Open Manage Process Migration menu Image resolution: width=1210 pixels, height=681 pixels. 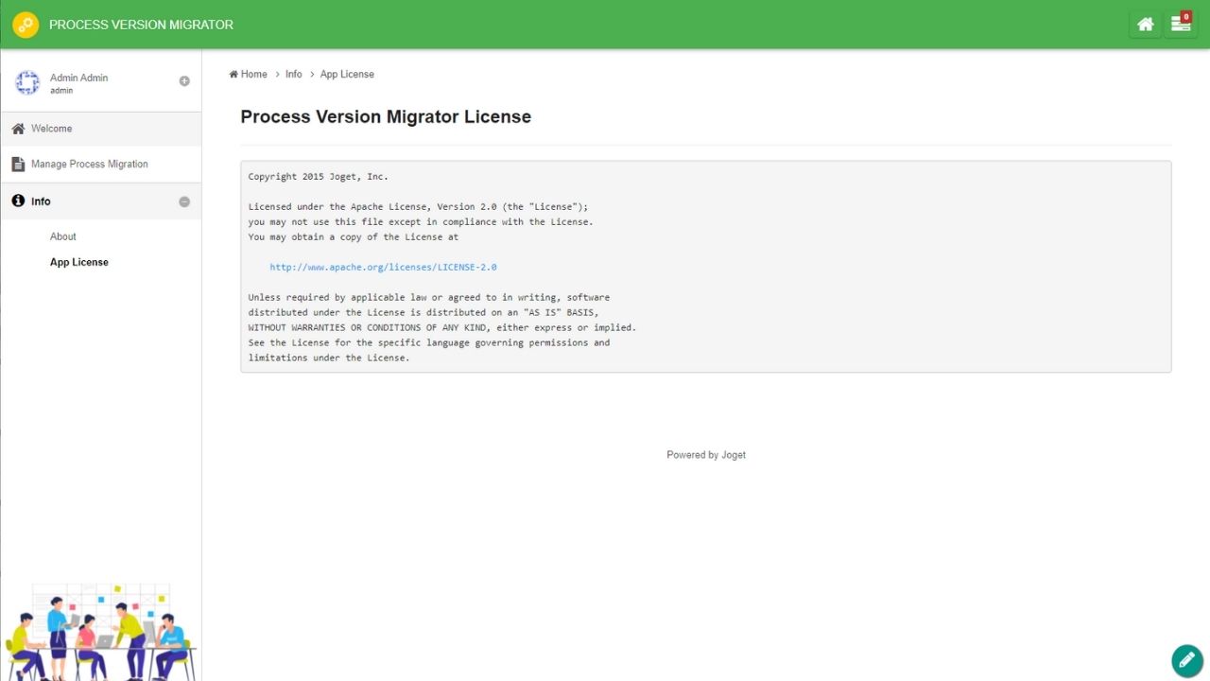tap(90, 165)
